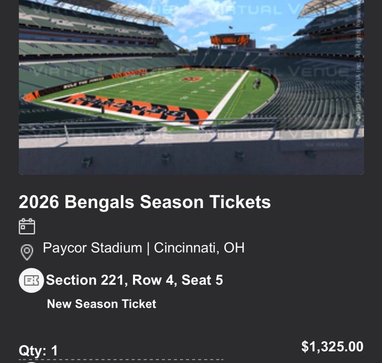Select the 2026 Bengals Season Tickets title
Viewport: 382px width, 363px height.
[145, 202]
